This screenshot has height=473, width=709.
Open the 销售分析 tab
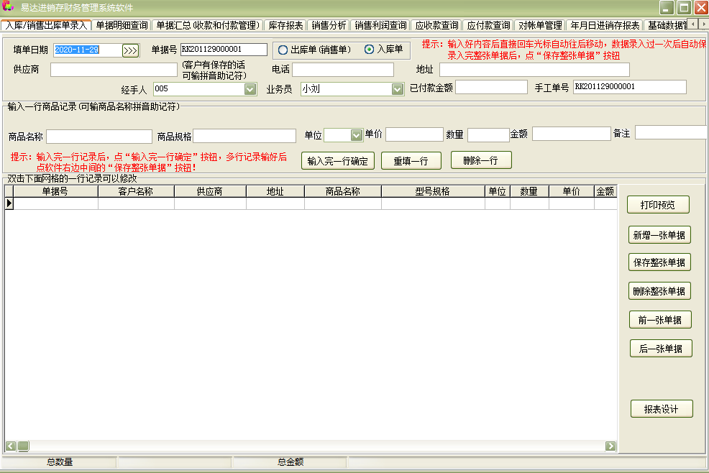coord(329,25)
